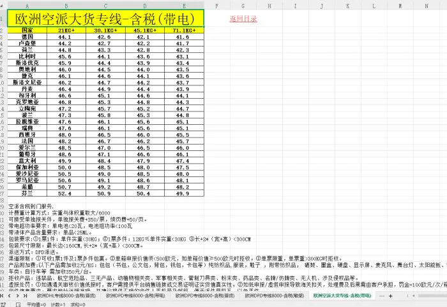
Task: Select the 法国 cell
Action: [x=27, y=141]
